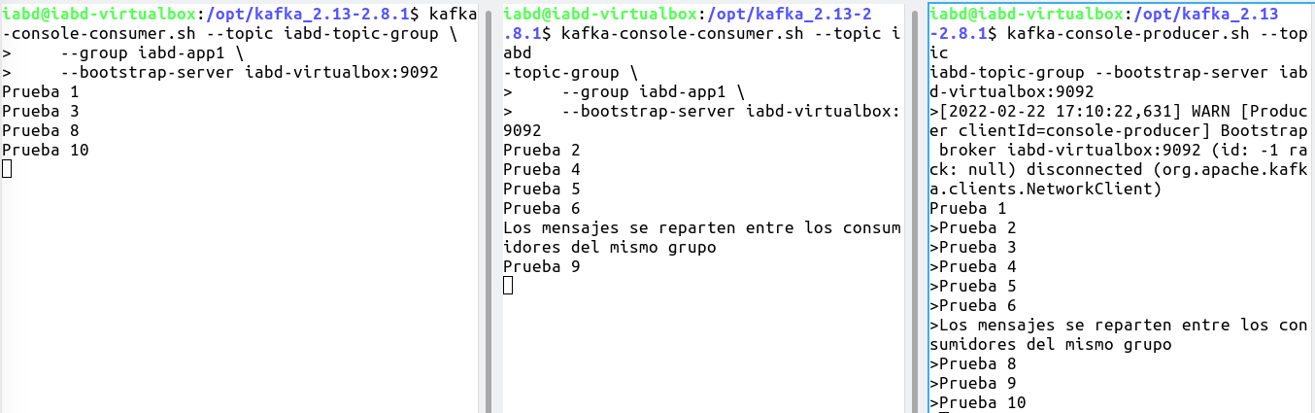Click "Prueba 1" in the producer pane
This screenshot has height=413, width=1315.
[x=967, y=208]
